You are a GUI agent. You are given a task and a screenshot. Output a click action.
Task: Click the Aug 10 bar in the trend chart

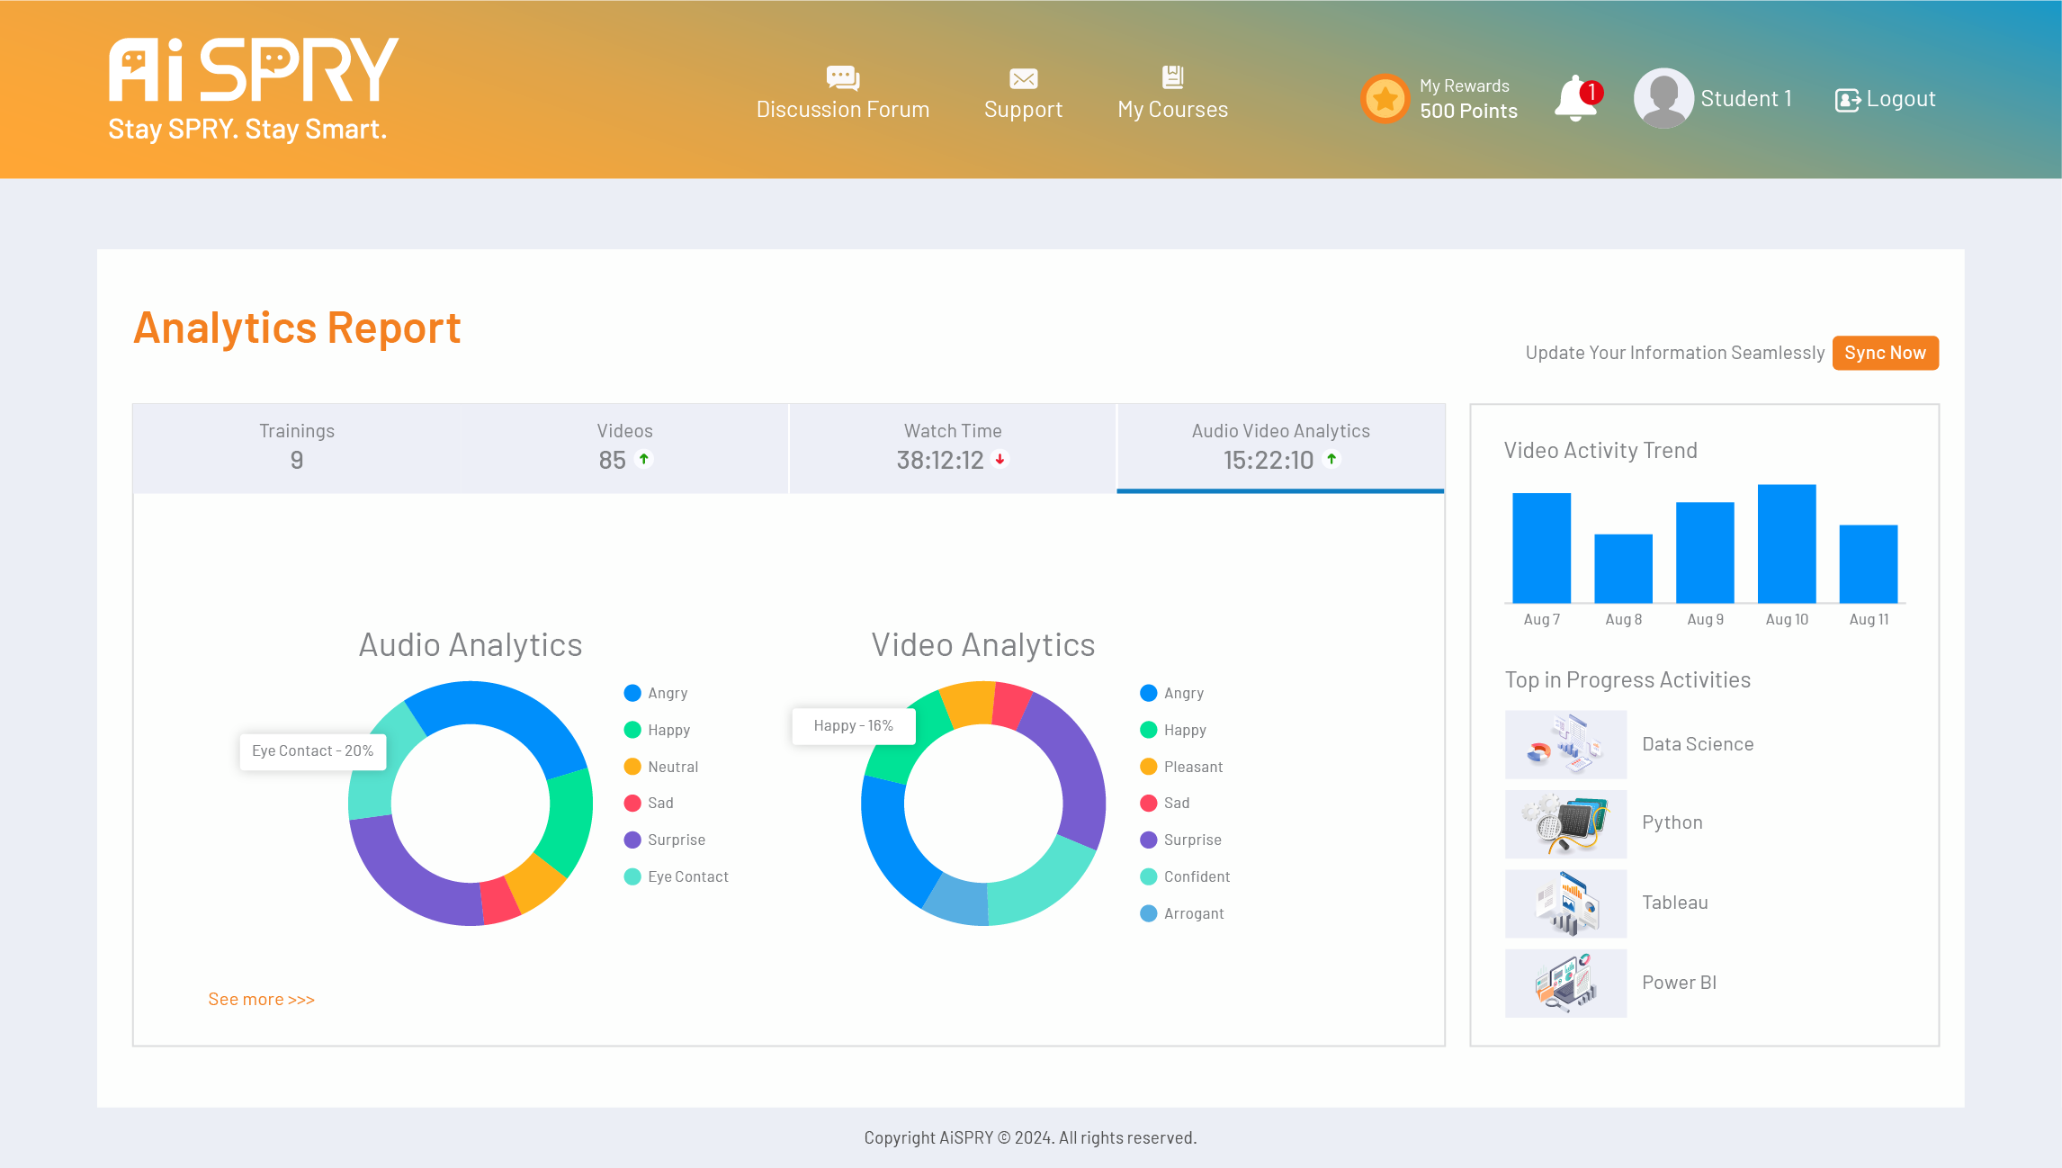(x=1786, y=544)
